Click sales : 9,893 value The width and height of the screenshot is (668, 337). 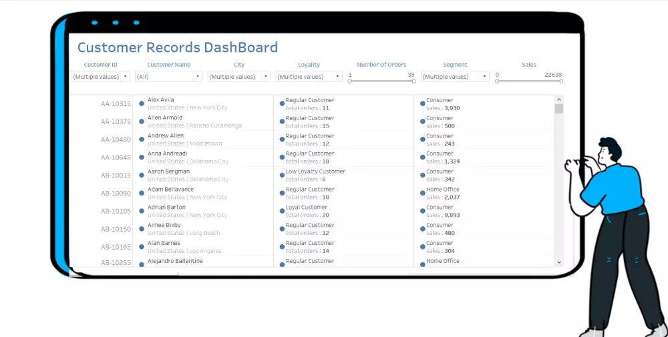443,215
